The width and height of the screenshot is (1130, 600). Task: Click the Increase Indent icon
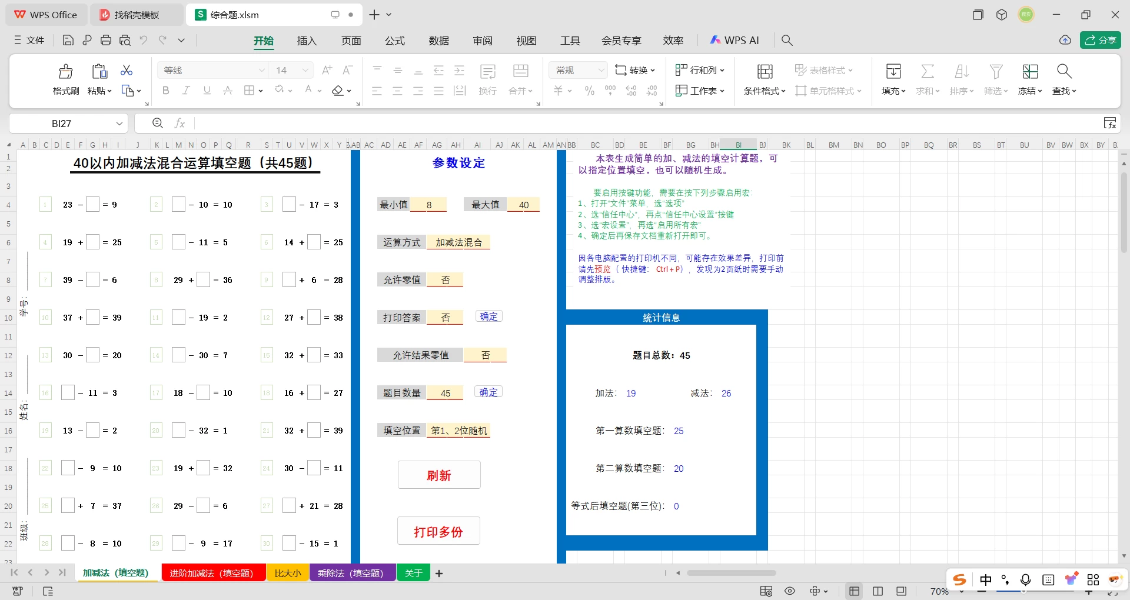460,70
